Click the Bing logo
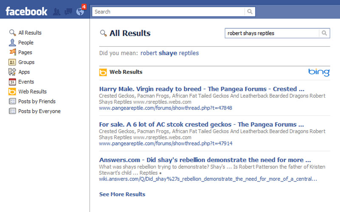The height and width of the screenshot is (212, 340). [319, 72]
